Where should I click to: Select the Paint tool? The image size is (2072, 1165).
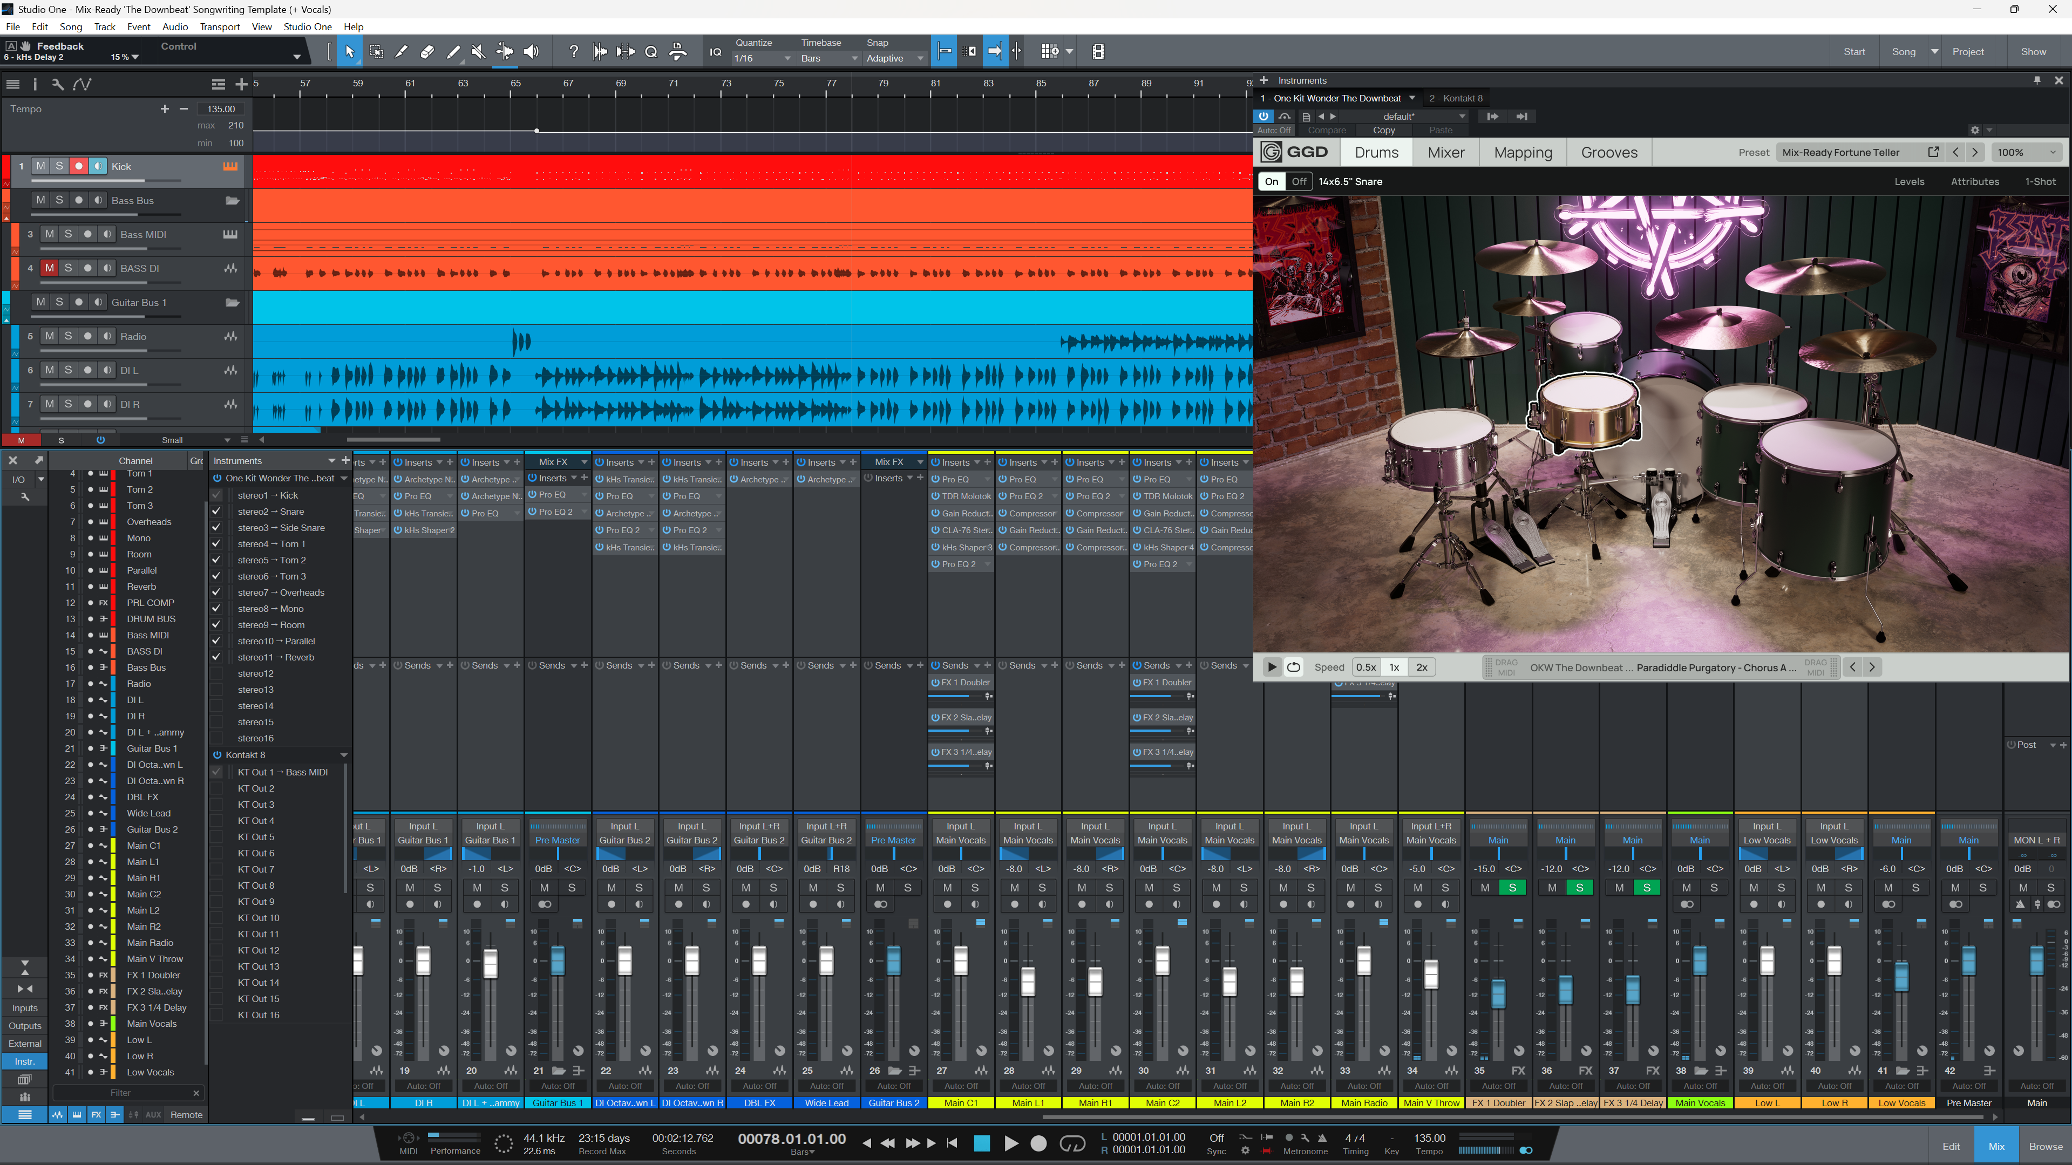tap(453, 51)
